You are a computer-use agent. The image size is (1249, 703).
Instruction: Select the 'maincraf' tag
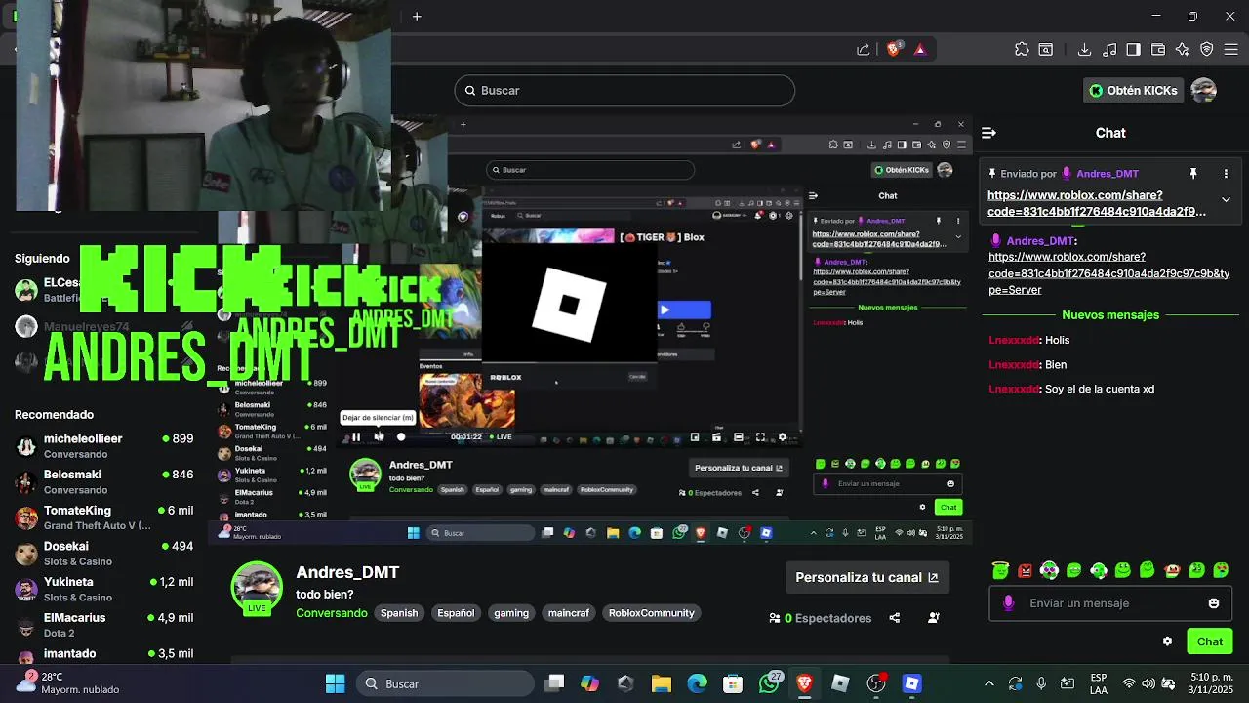click(x=569, y=613)
